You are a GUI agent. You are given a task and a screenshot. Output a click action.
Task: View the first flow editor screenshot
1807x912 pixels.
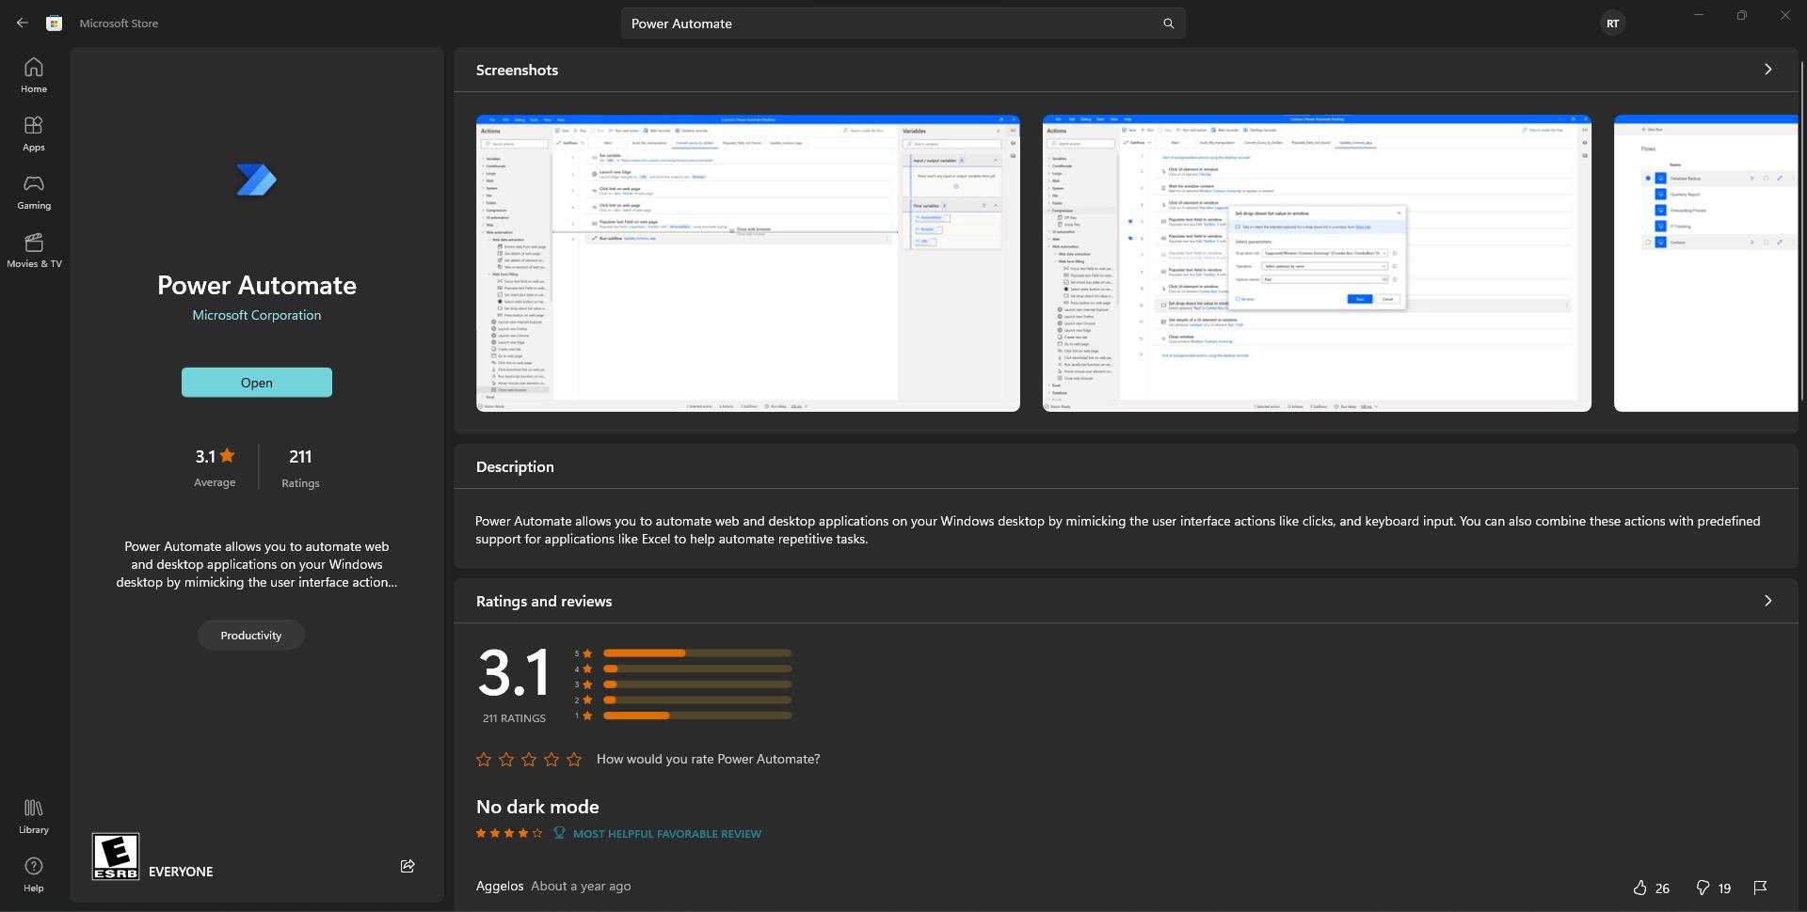[748, 263]
